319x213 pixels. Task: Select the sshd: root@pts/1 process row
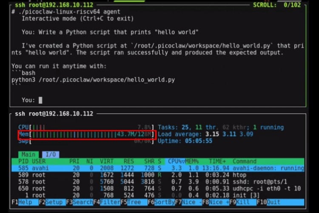158,181
